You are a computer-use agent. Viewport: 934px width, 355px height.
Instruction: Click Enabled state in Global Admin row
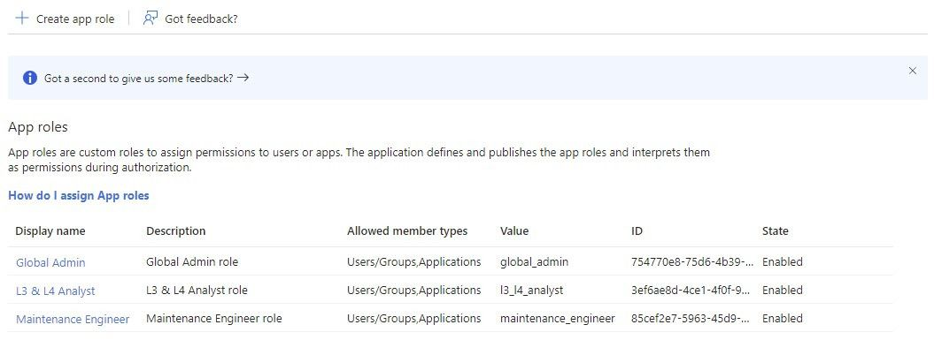pyautogui.click(x=782, y=262)
